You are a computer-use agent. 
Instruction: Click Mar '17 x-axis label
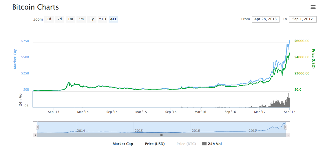(260, 112)
